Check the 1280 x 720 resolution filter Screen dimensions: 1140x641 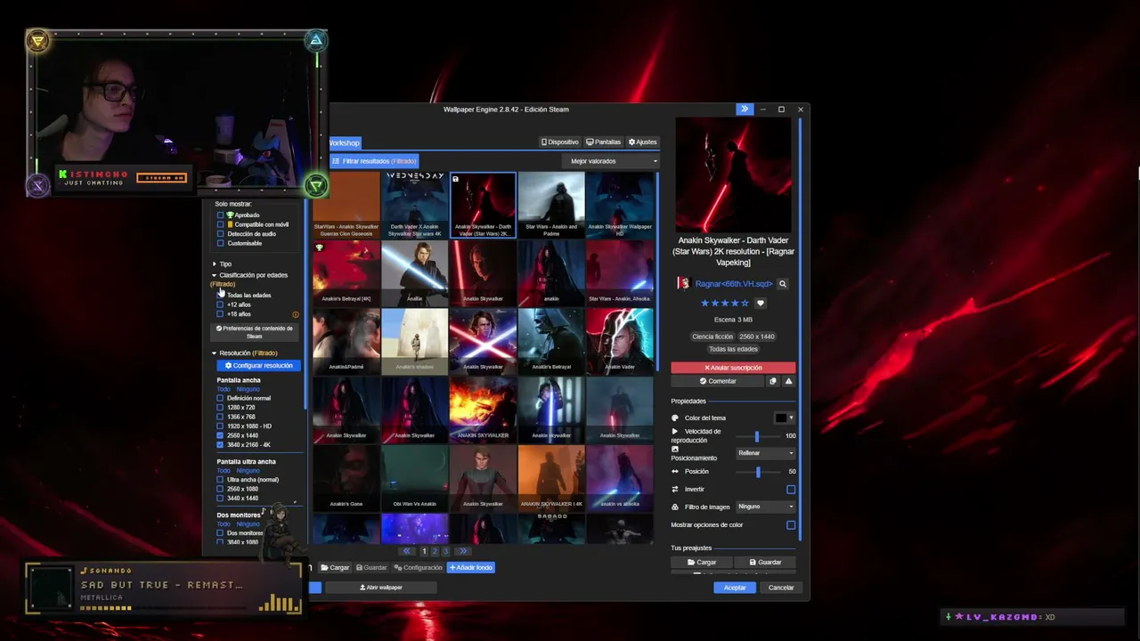click(x=220, y=408)
